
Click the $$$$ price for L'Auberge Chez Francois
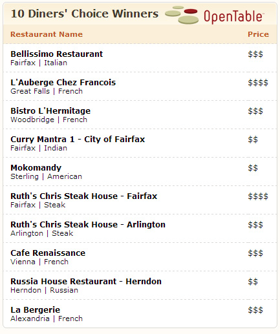(x=258, y=83)
